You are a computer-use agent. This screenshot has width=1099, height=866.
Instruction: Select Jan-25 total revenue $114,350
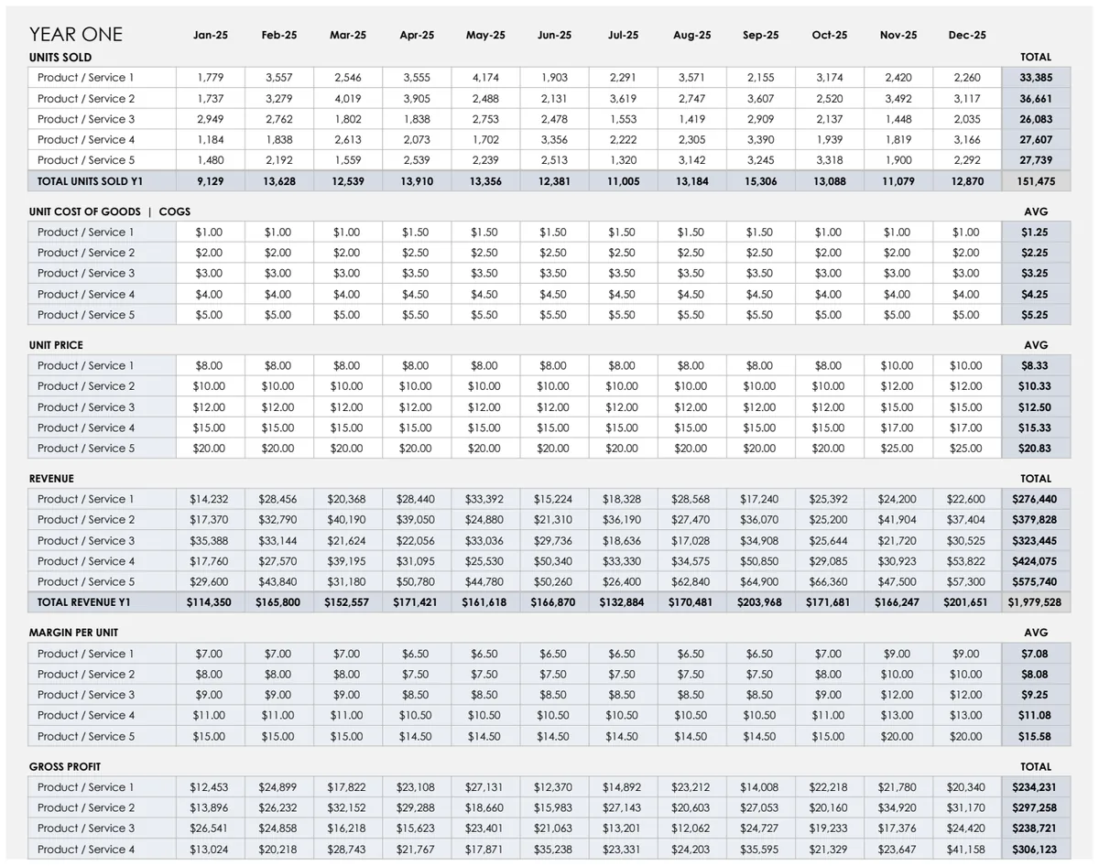coord(211,602)
